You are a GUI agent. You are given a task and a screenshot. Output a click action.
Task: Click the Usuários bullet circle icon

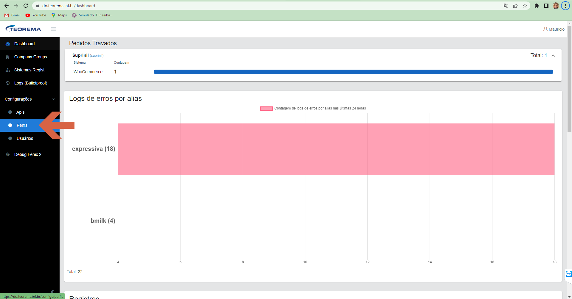[10, 138]
